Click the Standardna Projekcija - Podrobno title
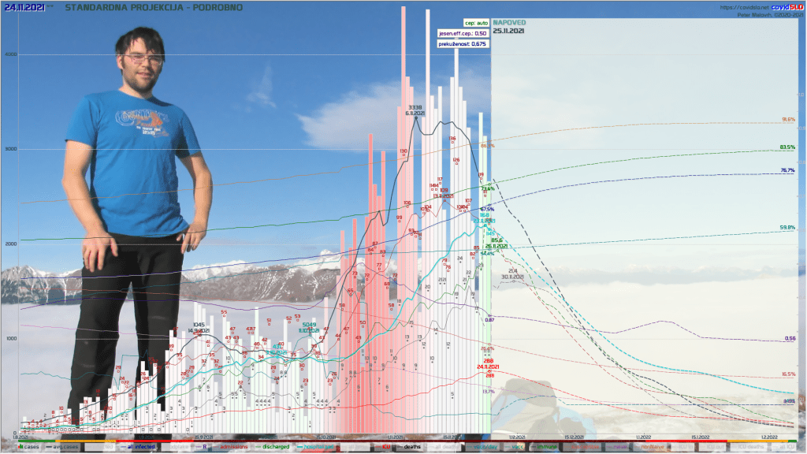The width and height of the screenshot is (807, 454). [154, 8]
